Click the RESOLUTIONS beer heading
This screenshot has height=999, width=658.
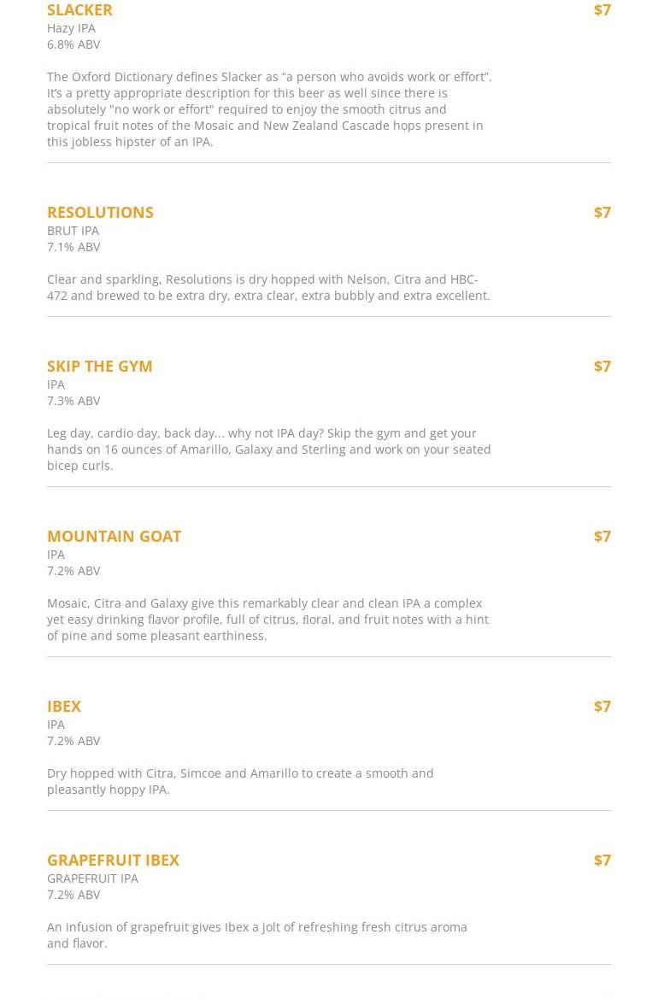[x=100, y=212]
